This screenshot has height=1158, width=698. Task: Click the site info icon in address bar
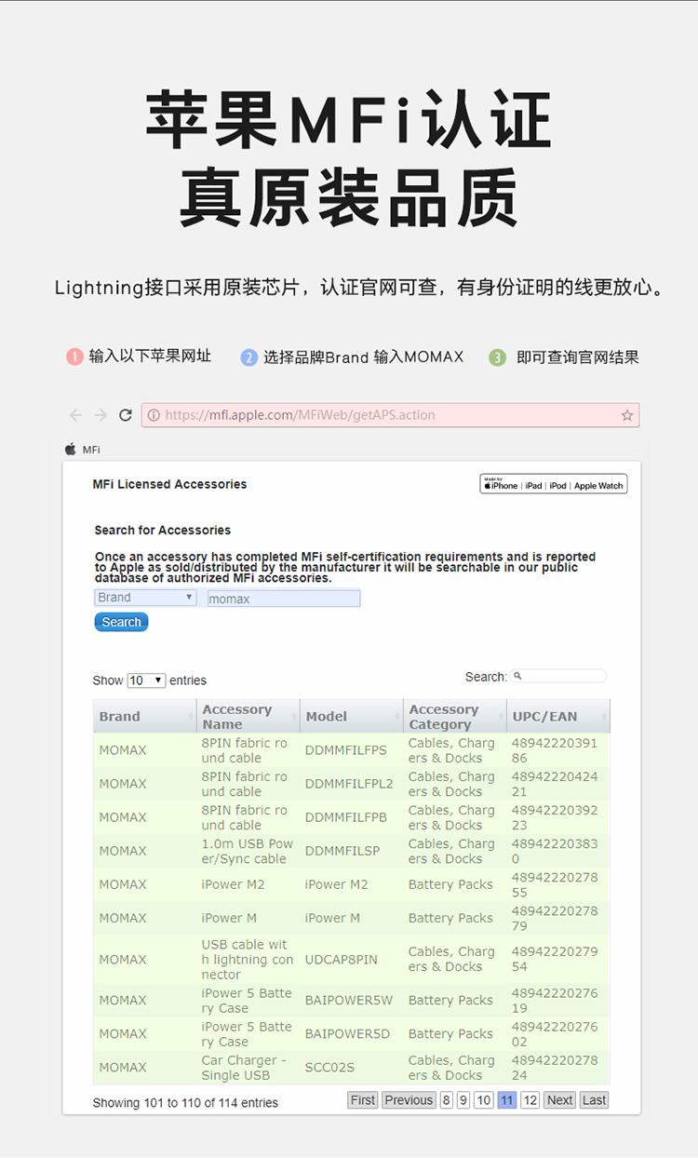(x=154, y=415)
